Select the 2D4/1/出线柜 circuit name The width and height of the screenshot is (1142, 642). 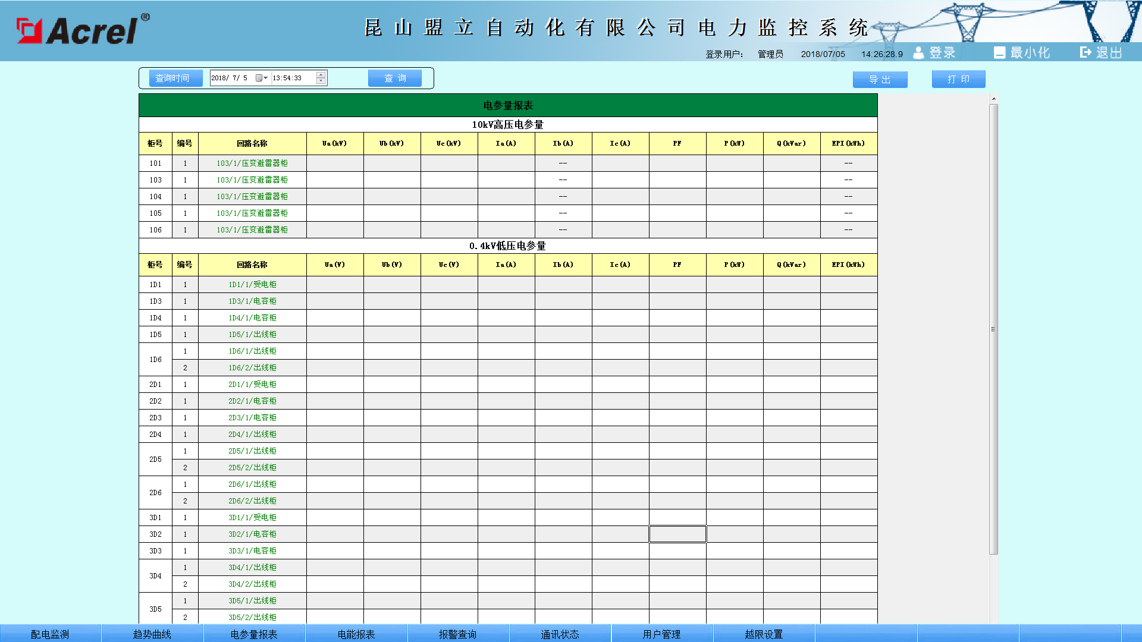[252, 434]
